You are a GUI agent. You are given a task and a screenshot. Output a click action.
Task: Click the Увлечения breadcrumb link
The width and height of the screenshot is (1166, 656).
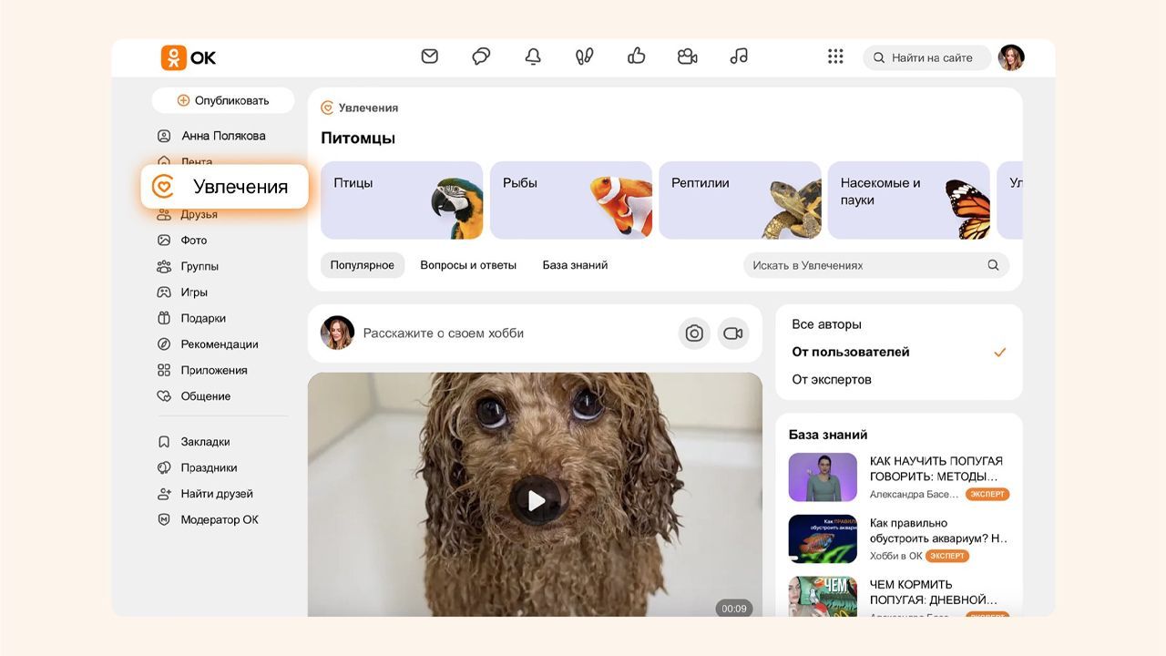(x=368, y=108)
